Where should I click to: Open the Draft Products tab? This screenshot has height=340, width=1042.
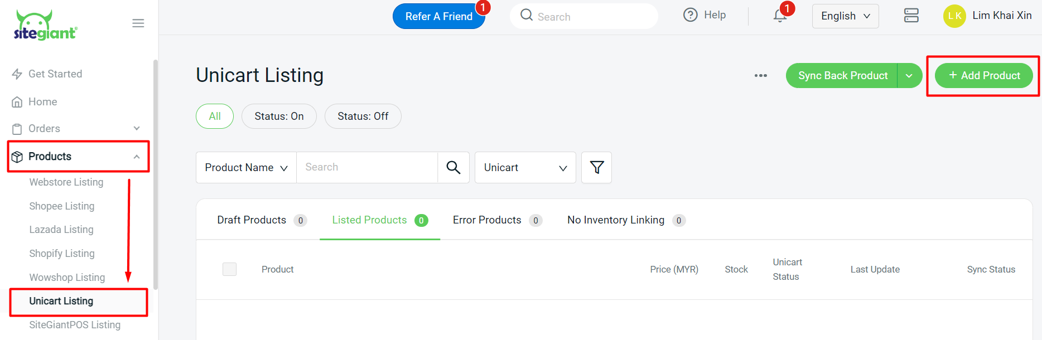(252, 220)
